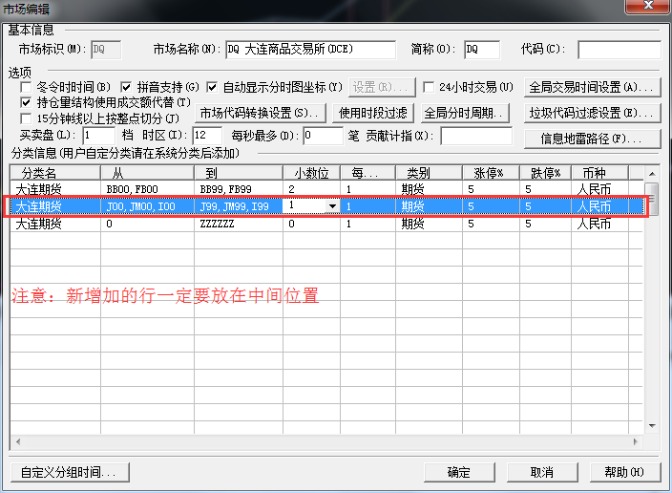
Task: Enable 15分钟线以上按整点切分 checkbox
Action: coord(26,118)
